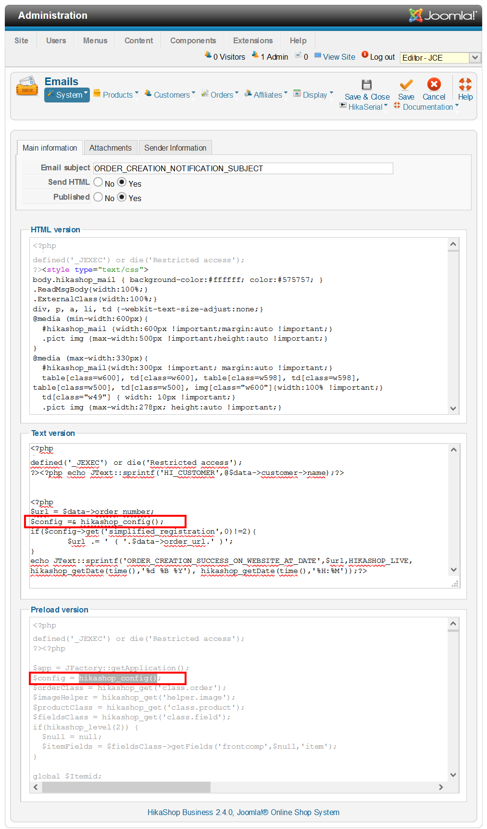Screen dimensions: 487x829
Task: Switch to the Sender Information tab
Action: (x=175, y=148)
